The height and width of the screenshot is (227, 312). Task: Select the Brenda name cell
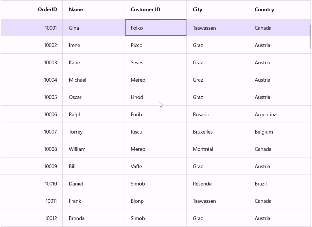point(77,218)
